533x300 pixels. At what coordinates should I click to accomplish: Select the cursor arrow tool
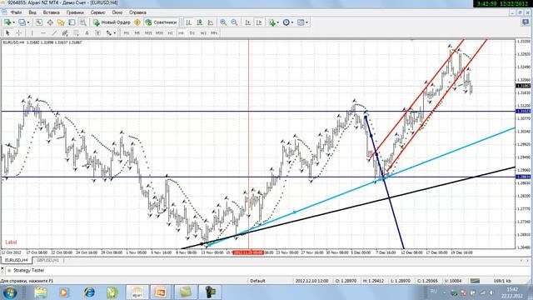(x=7, y=33)
